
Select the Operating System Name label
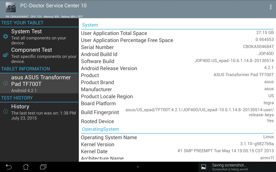[109, 137]
